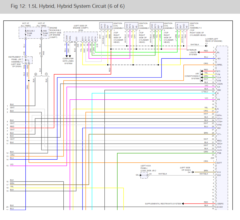Click the Supplemental Restraints System label

163,204
